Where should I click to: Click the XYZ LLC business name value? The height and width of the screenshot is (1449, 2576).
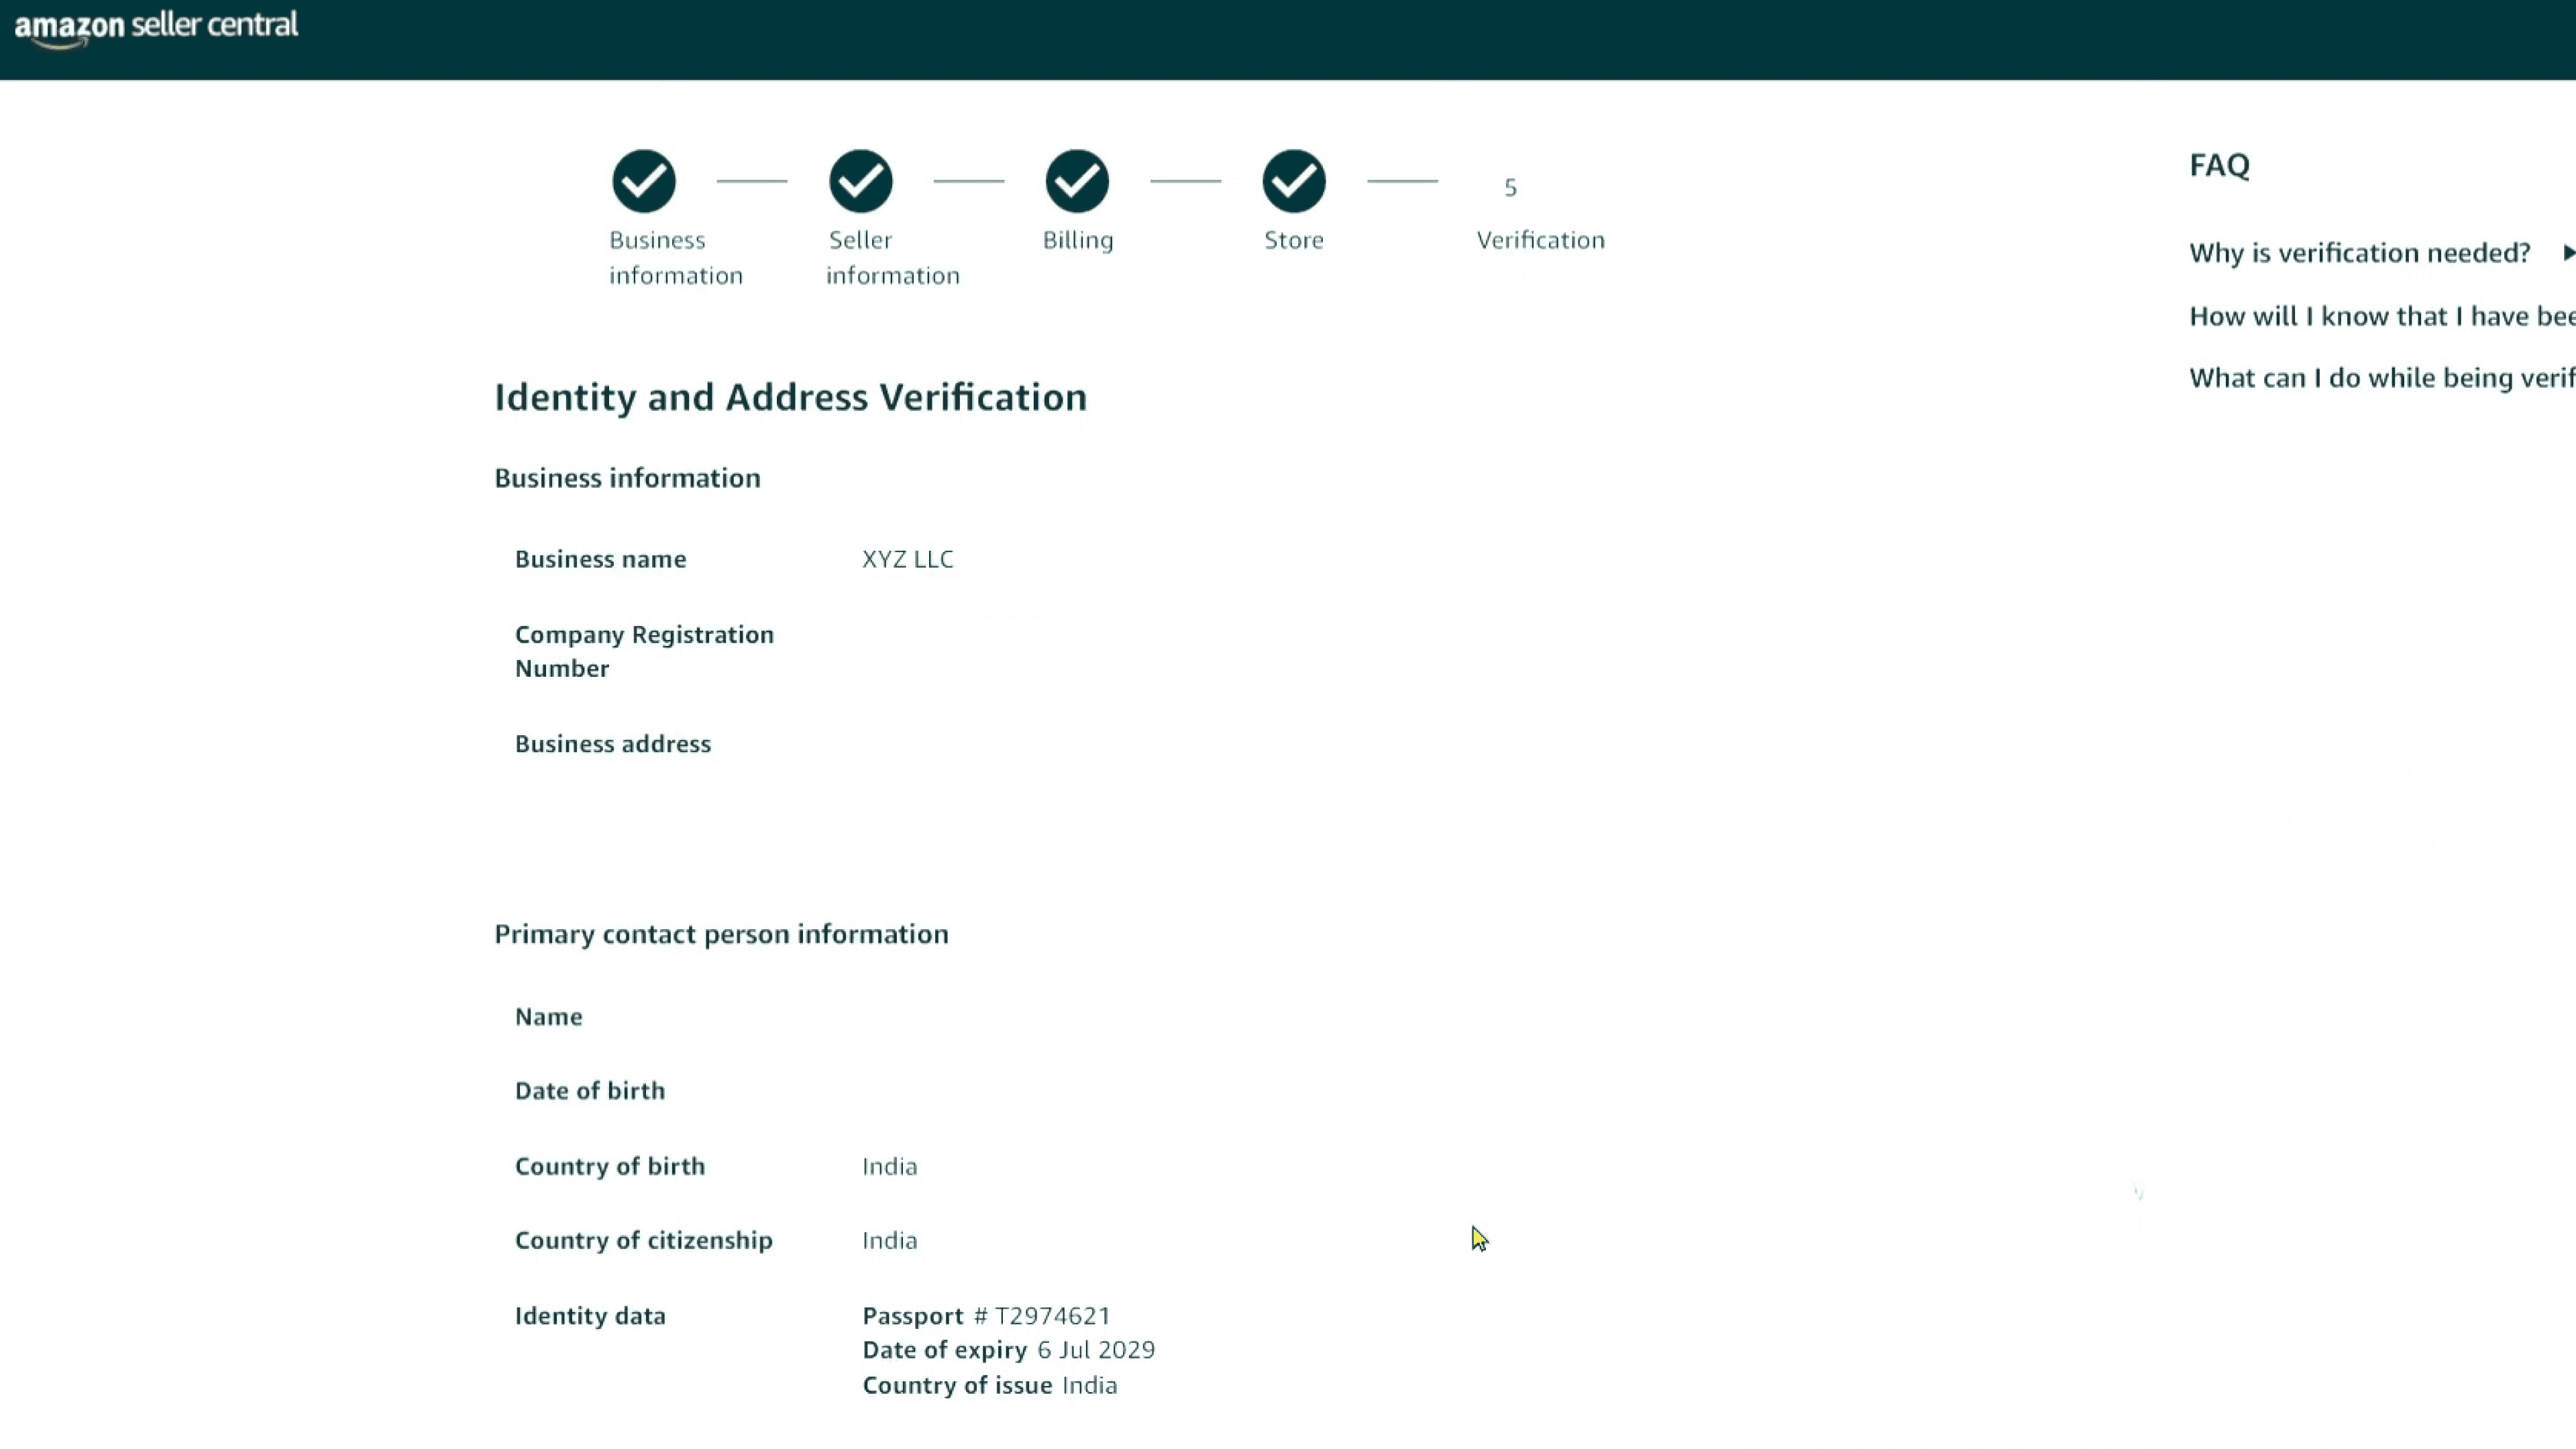click(907, 559)
